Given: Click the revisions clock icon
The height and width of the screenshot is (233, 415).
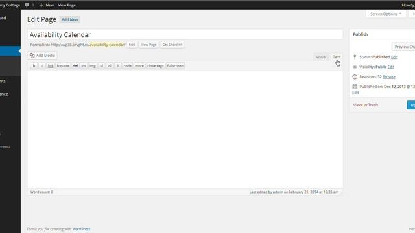Looking at the screenshot, I should click(x=355, y=76).
